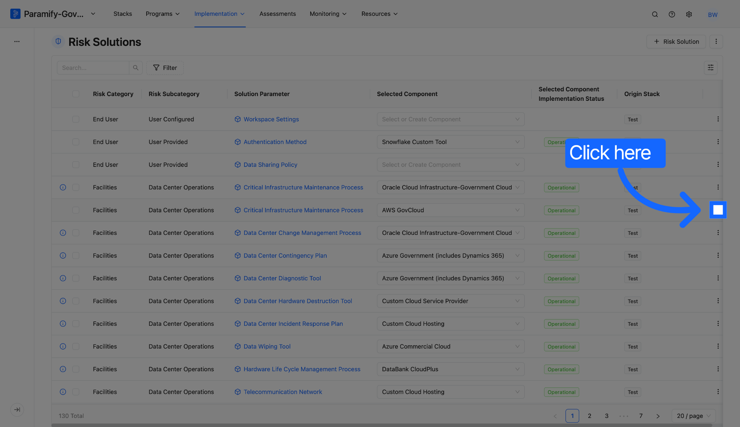This screenshot has width=740, height=427.
Task: Open the DataBank CloudPlus dropdown
Action: [x=450, y=369]
